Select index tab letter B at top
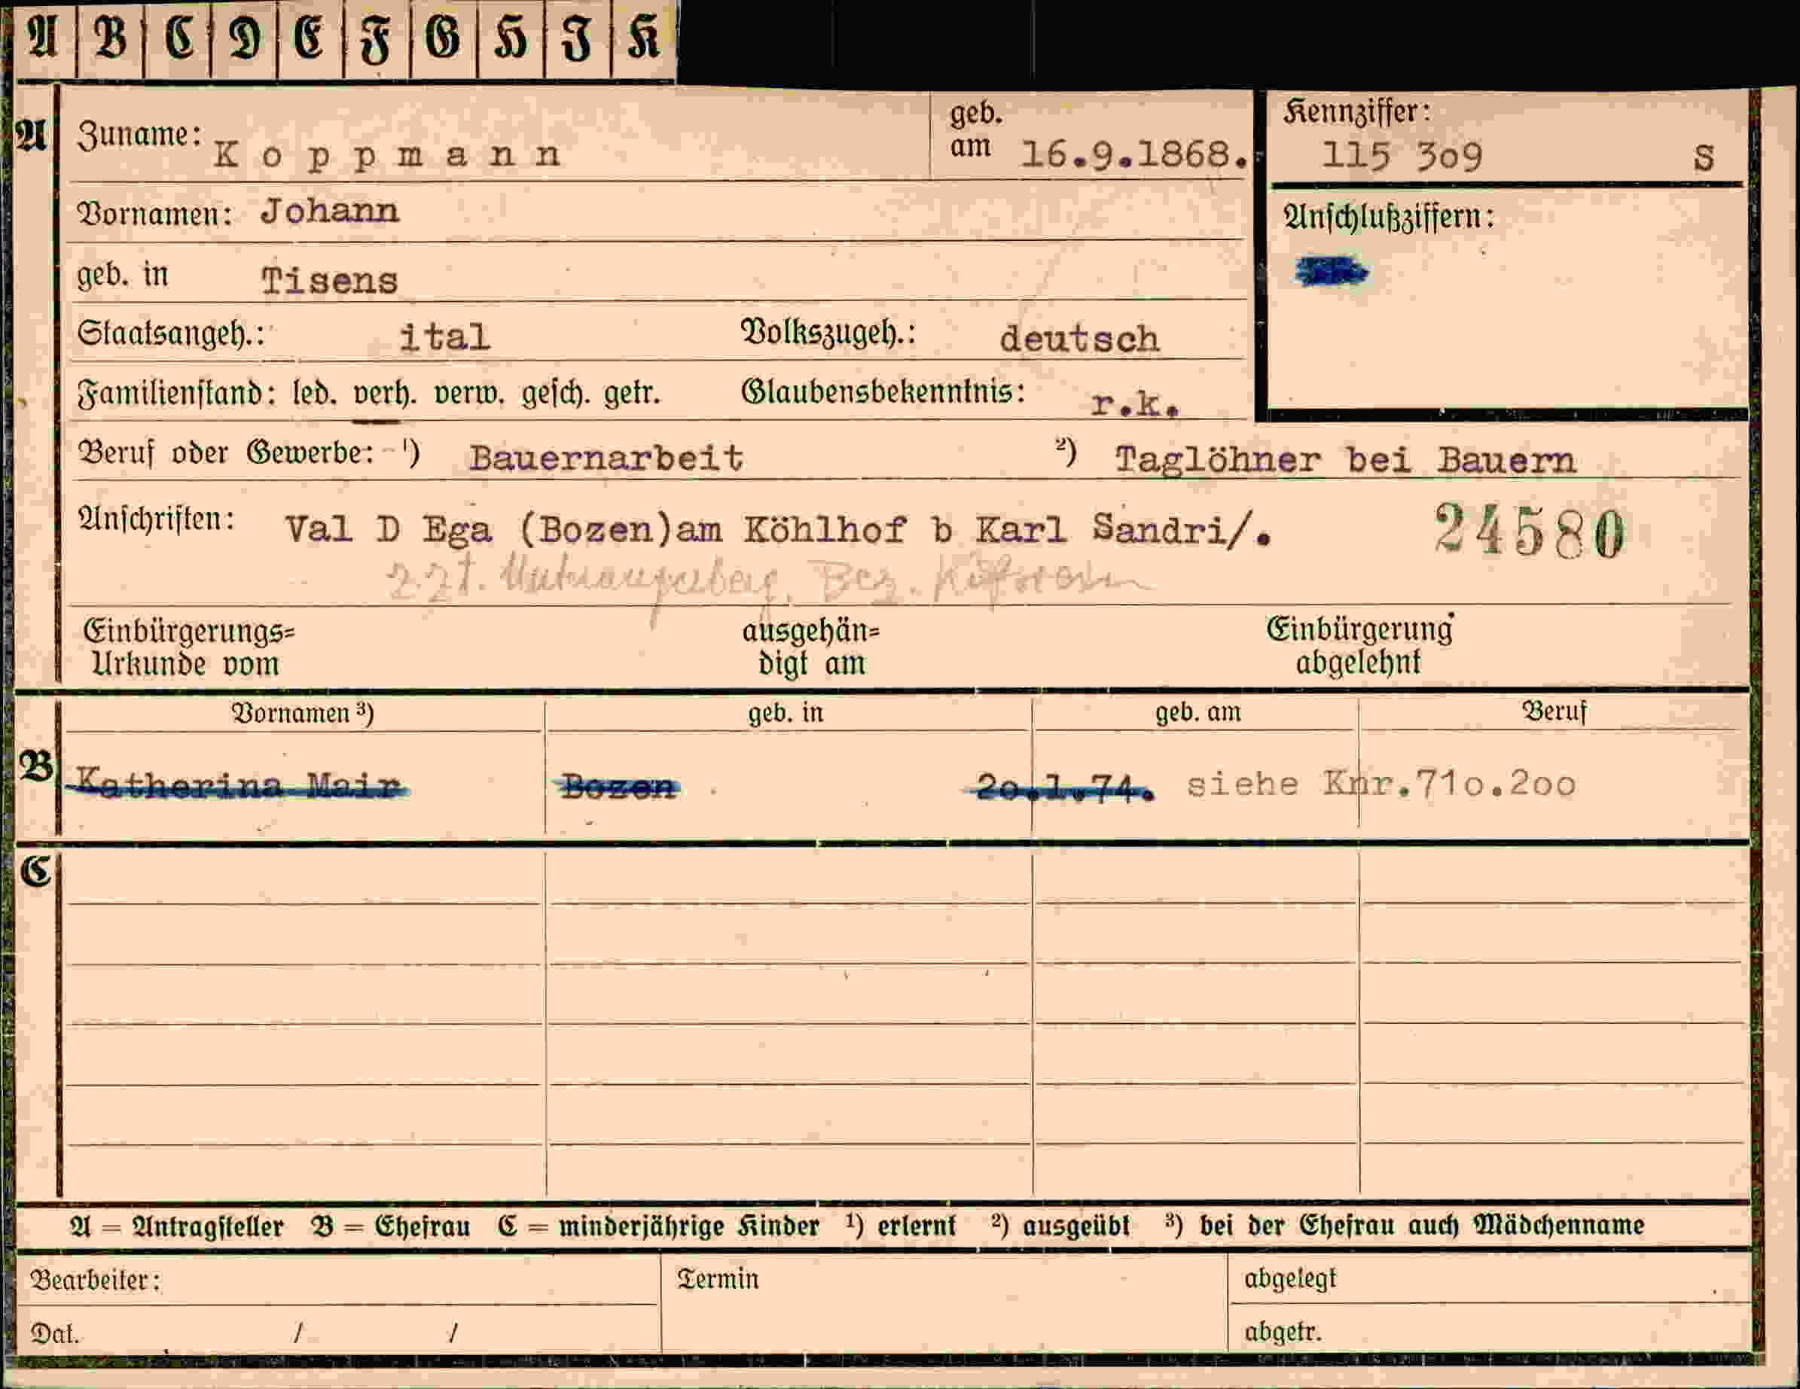The image size is (1800, 1389). [x=111, y=38]
